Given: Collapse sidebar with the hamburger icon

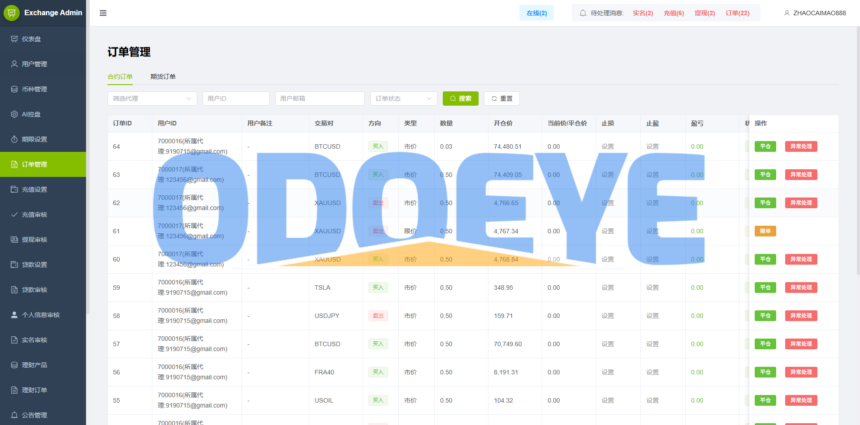Looking at the screenshot, I should point(103,13).
